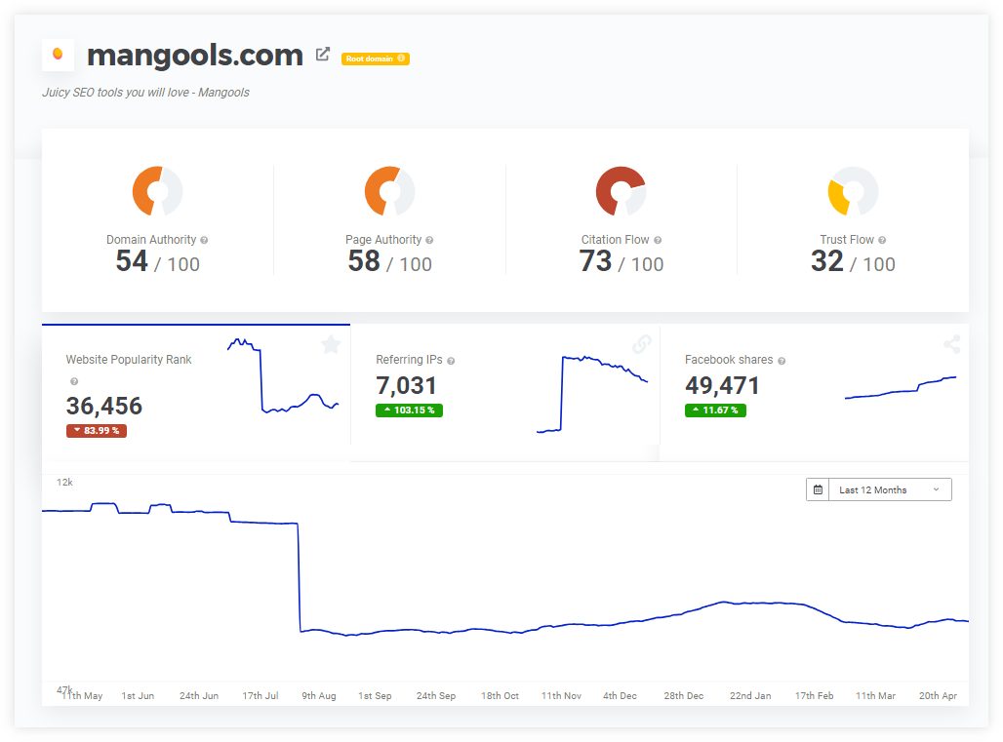Click the Website Popularity Rank help icon
The height and width of the screenshot is (742, 1003).
[73, 381]
